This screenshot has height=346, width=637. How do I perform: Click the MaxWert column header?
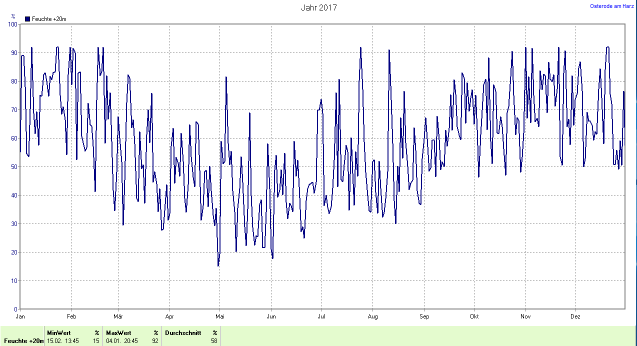pos(118,332)
